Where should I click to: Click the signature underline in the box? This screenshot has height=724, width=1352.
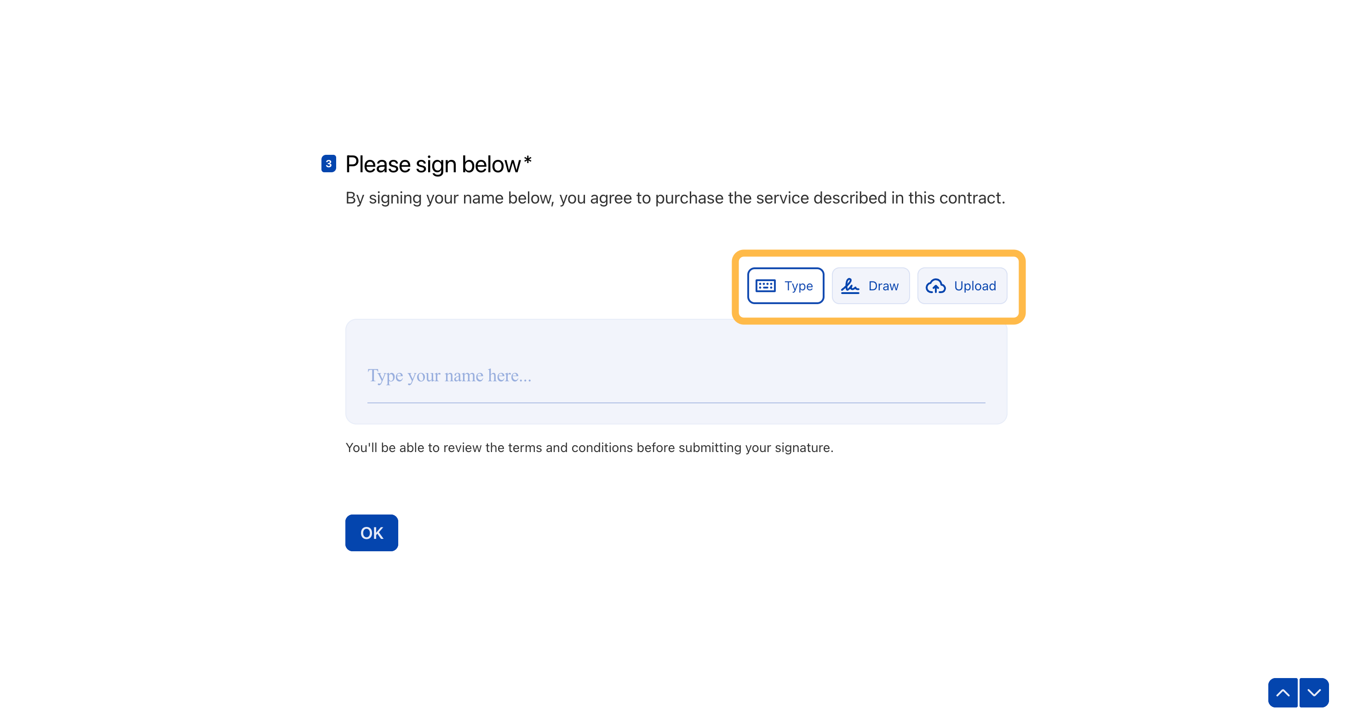(676, 402)
